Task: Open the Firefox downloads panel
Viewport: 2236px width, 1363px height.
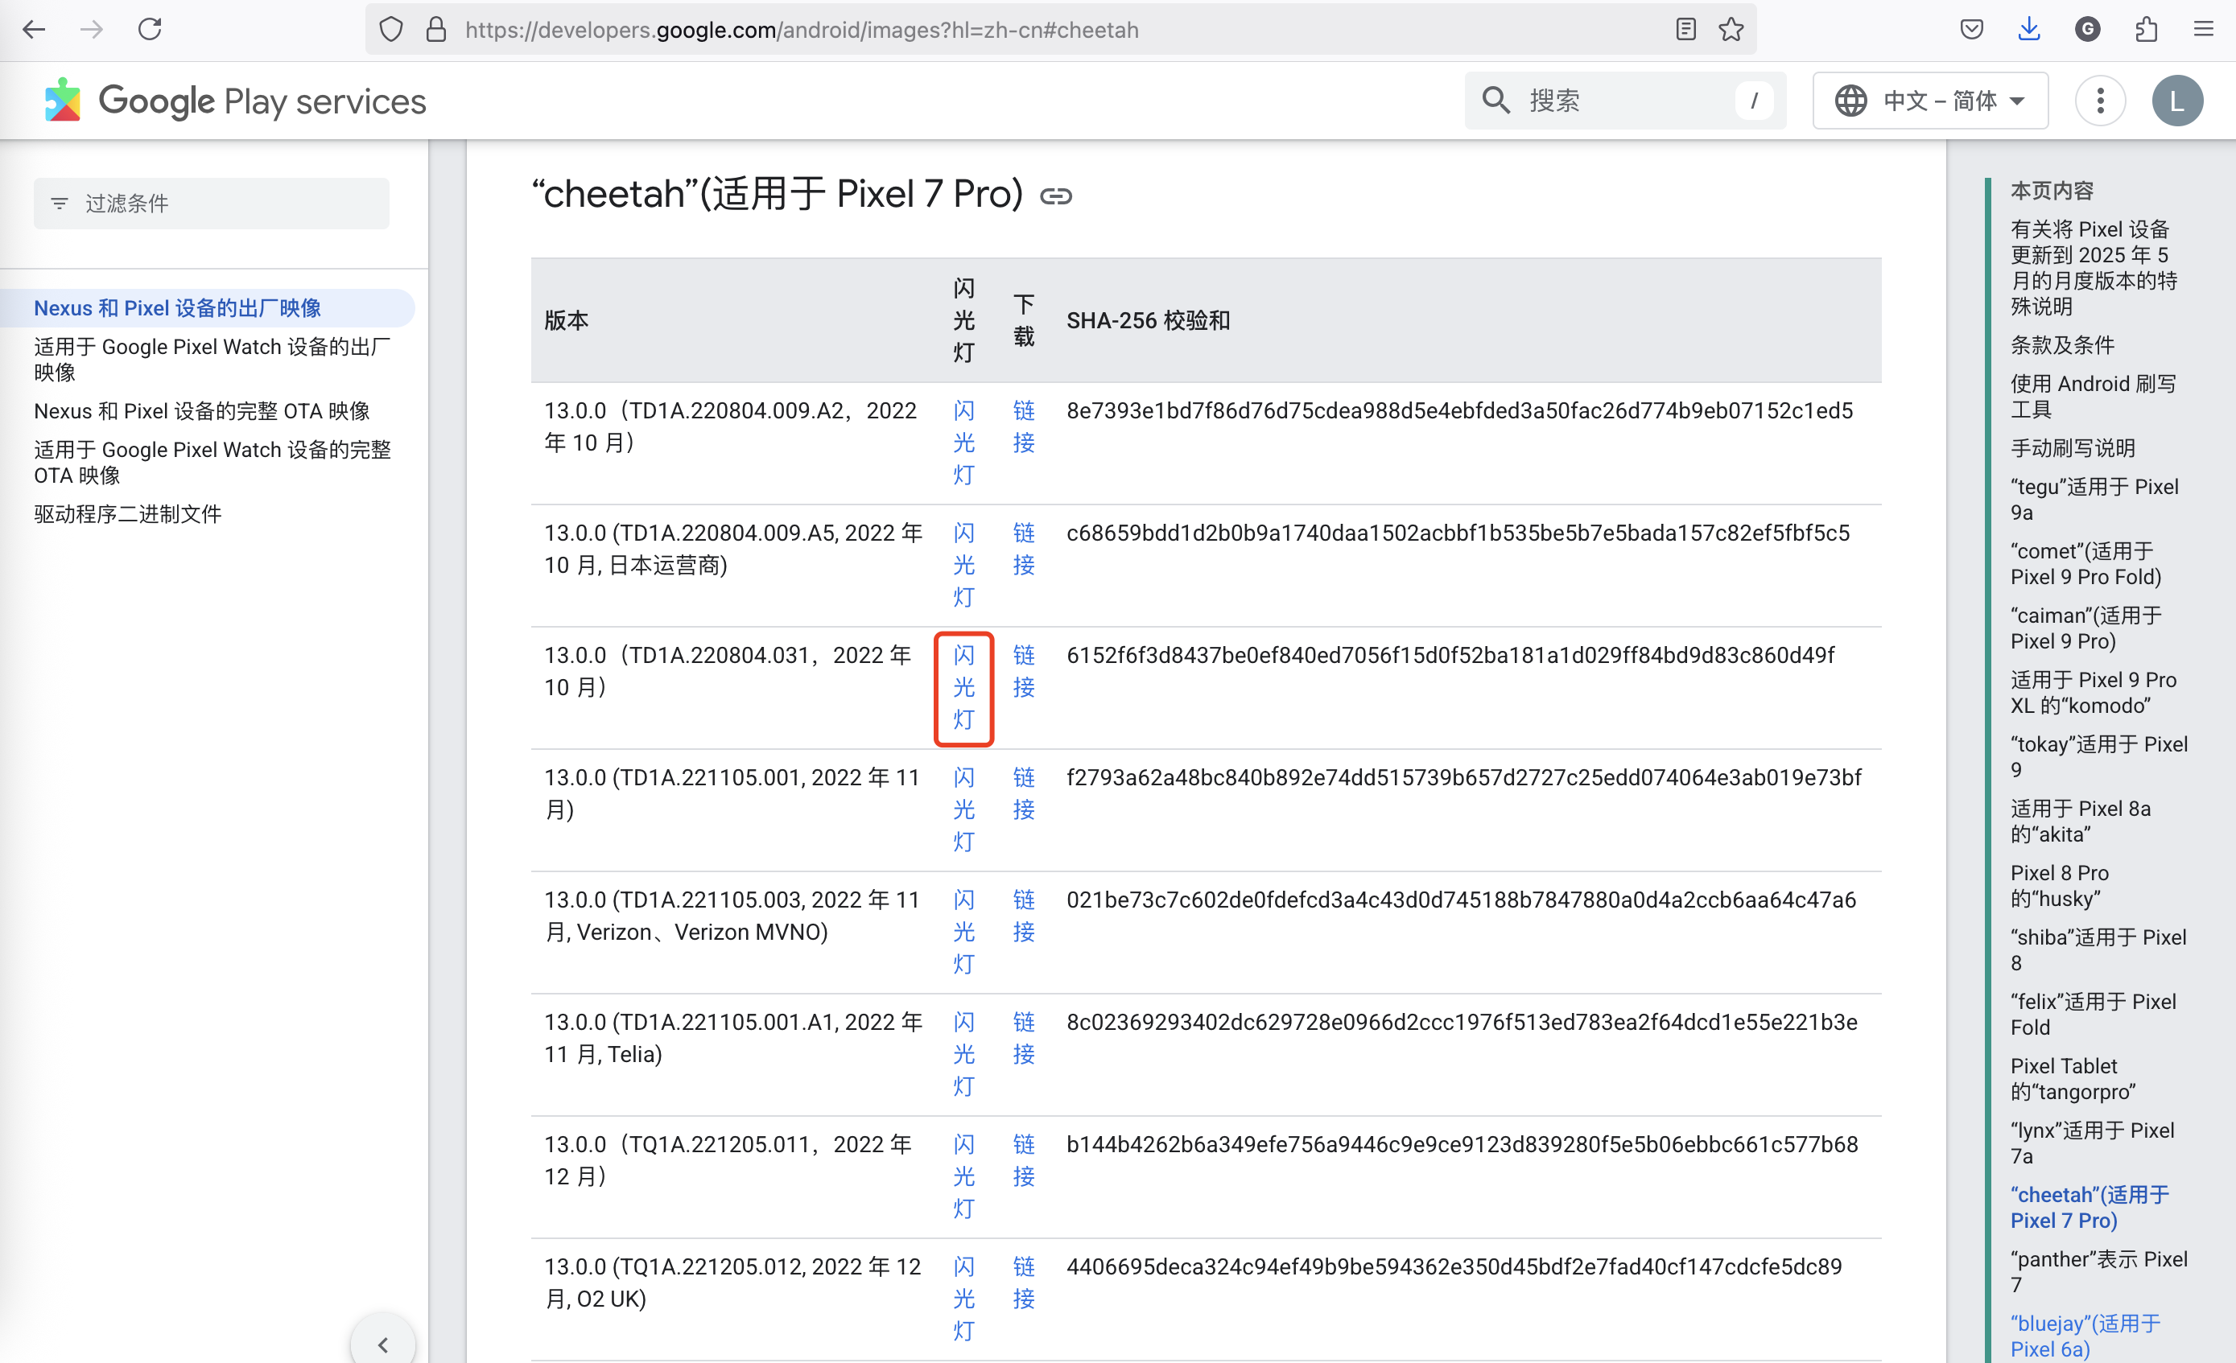Action: pos(2029,30)
